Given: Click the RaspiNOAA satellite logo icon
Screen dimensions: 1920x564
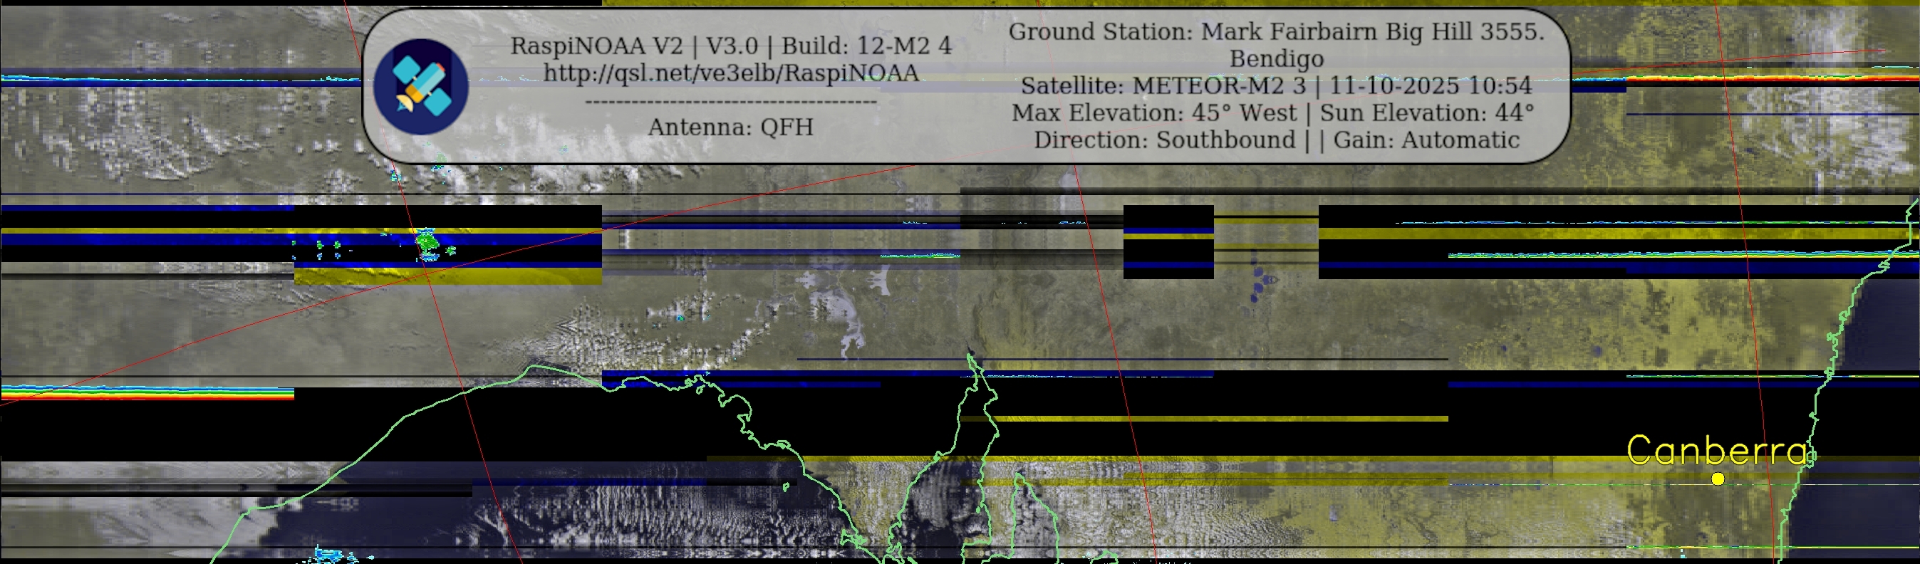Looking at the screenshot, I should click(x=420, y=86).
